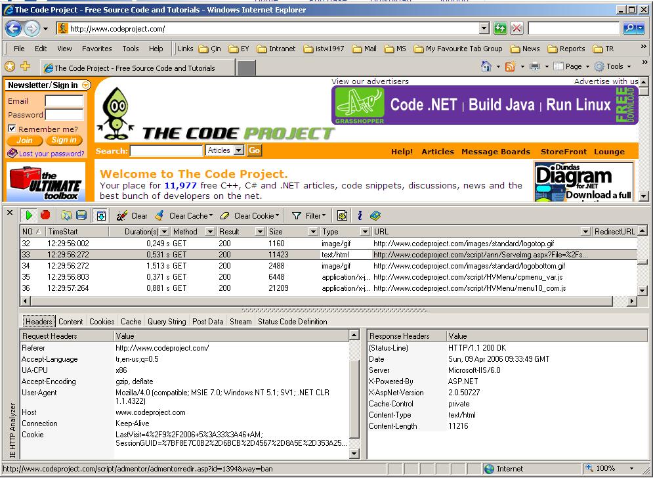Open the help book icon in analyzer toolbar

point(375,215)
